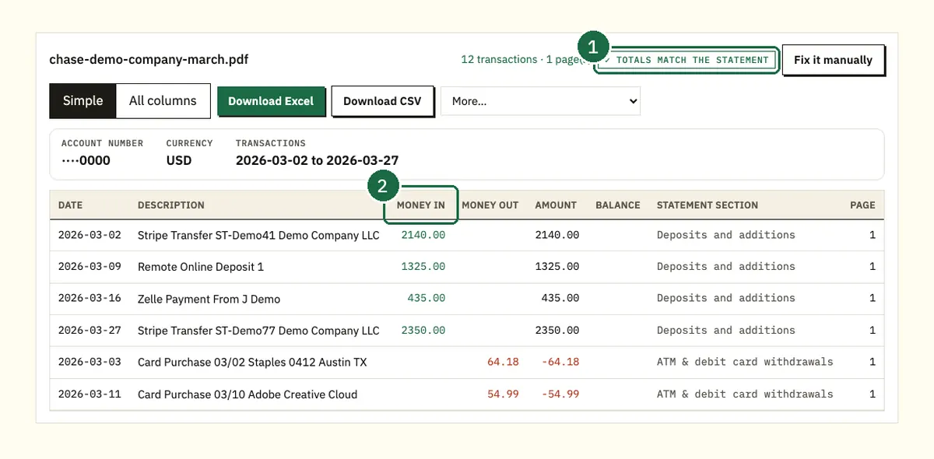Screen dimensions: 934x459
Task: Click the DATE column header
Action: tap(70, 205)
